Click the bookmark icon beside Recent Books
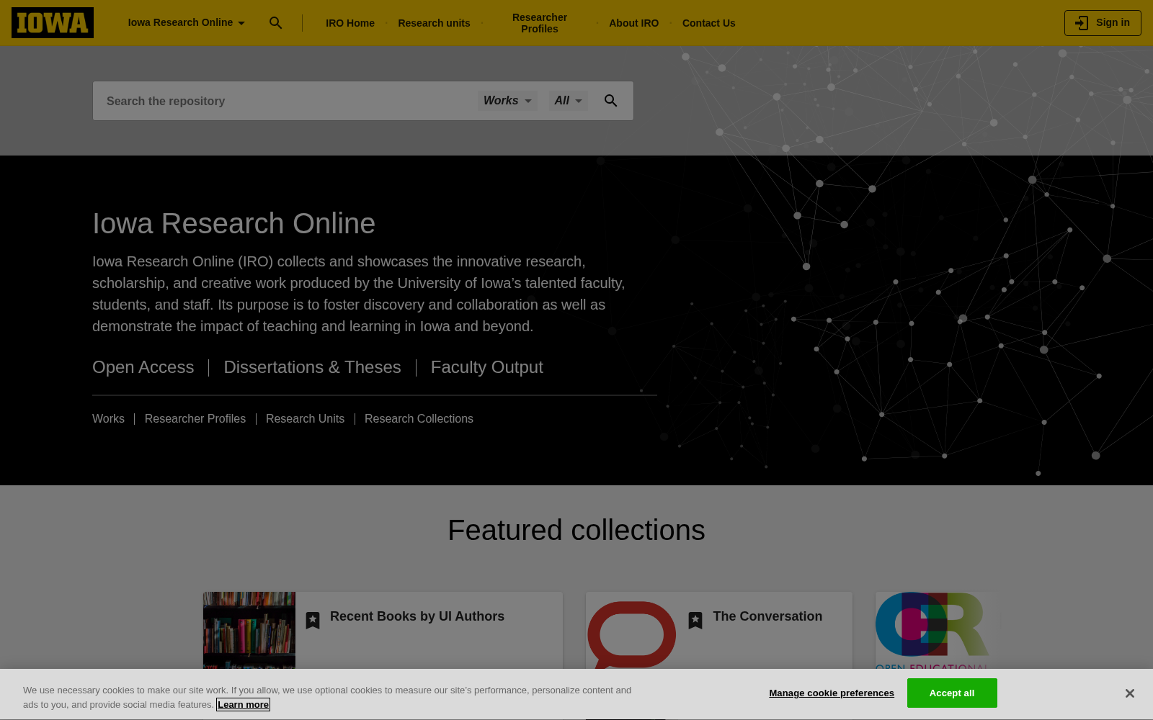Image resolution: width=1153 pixels, height=720 pixels. [313, 620]
